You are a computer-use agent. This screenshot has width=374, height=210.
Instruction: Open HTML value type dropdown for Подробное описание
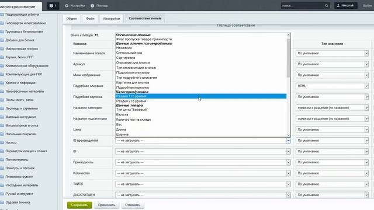[333, 86]
